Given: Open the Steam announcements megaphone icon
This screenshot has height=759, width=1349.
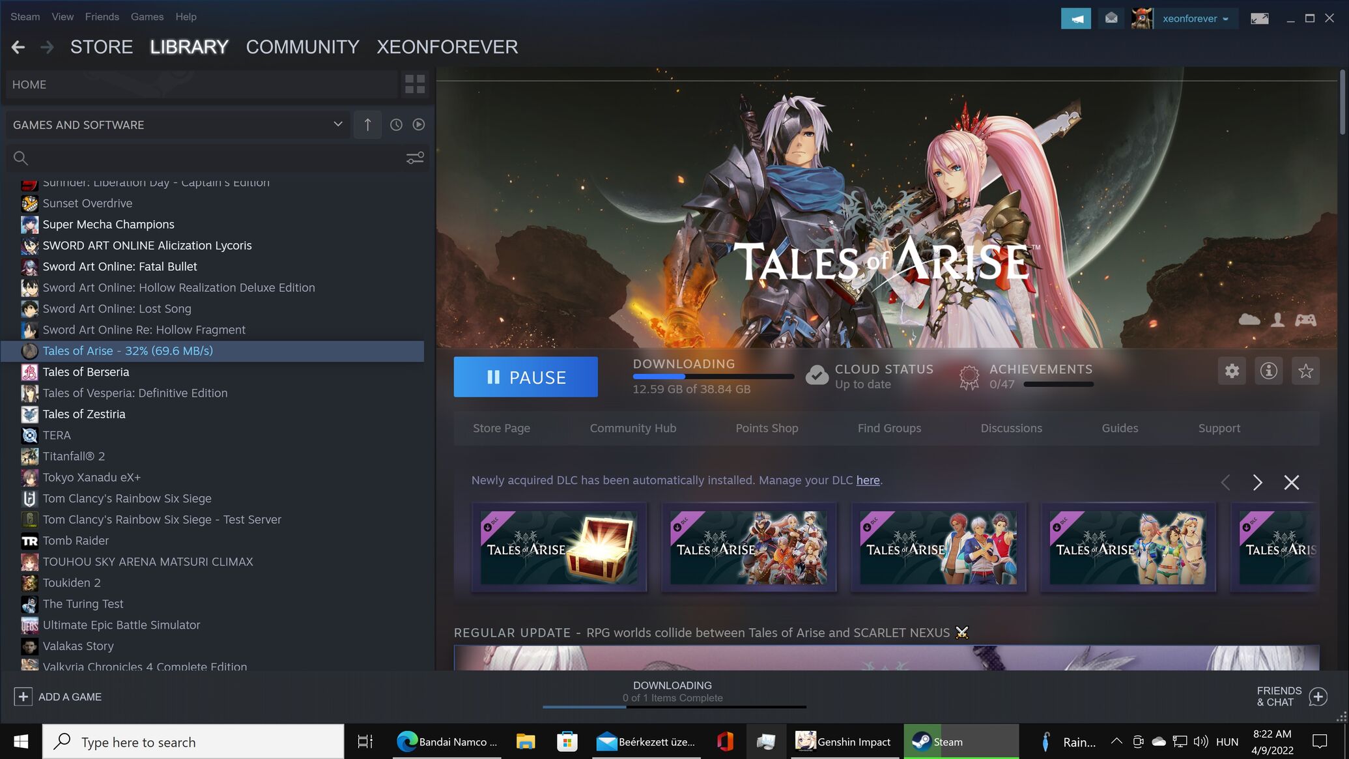Looking at the screenshot, I should pyautogui.click(x=1076, y=18).
